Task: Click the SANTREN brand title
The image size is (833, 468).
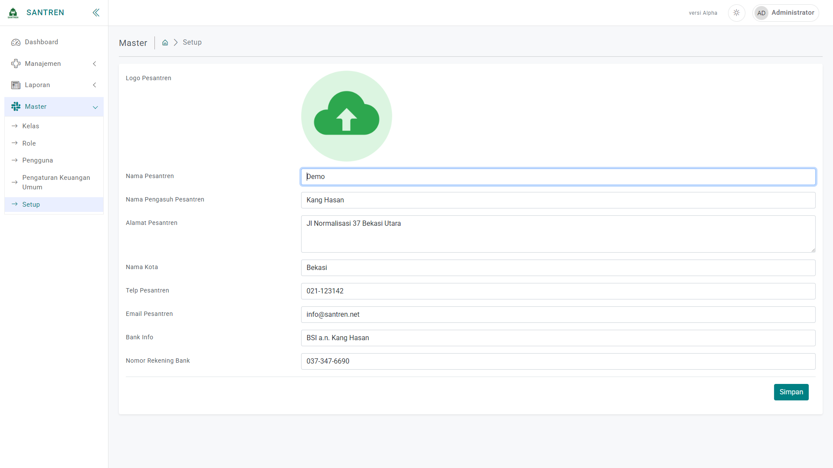Action: pos(45,13)
